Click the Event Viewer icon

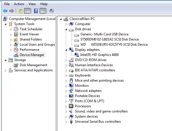(x=16, y=34)
